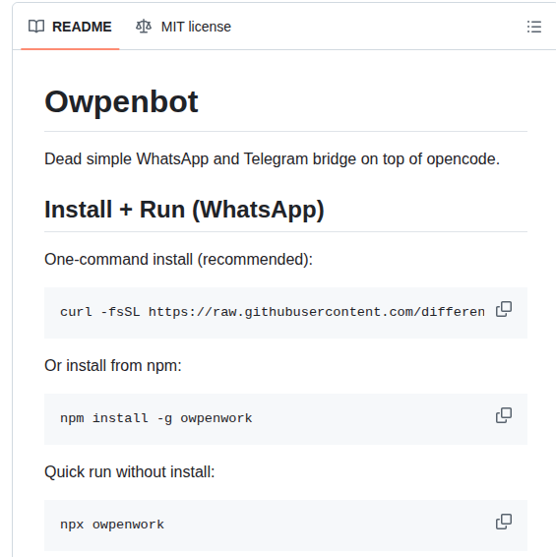Click the book icon beside README
This screenshot has width=556, height=557.
tap(36, 27)
